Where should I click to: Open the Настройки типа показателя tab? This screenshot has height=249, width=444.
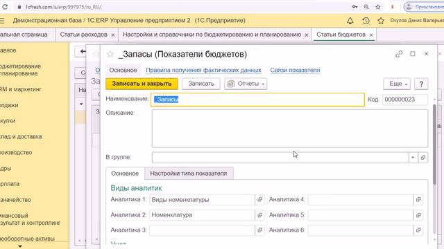click(189, 174)
